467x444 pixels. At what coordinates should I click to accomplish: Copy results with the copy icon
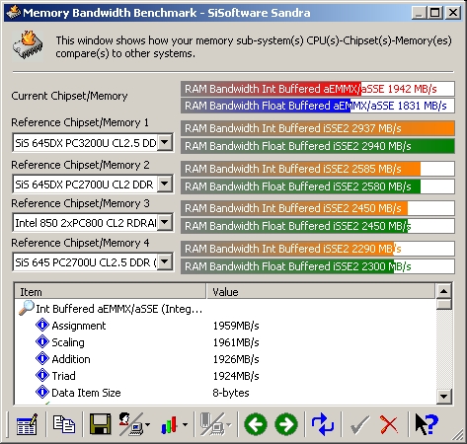64,424
